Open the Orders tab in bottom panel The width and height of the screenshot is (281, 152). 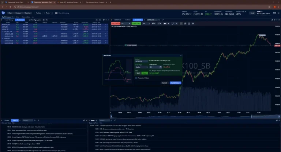(x=7, y=120)
